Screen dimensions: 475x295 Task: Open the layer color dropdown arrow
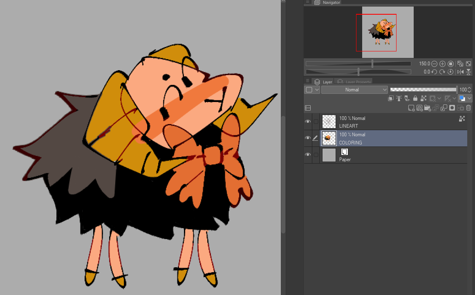pyautogui.click(x=469, y=98)
